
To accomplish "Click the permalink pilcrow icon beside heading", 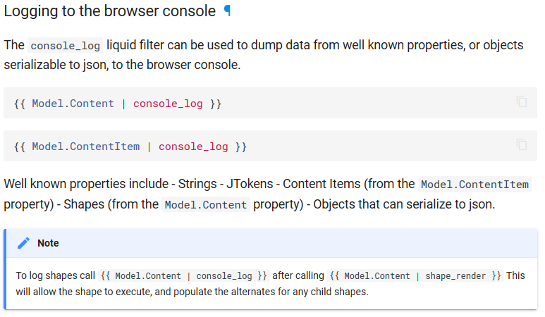I will click(x=227, y=11).
